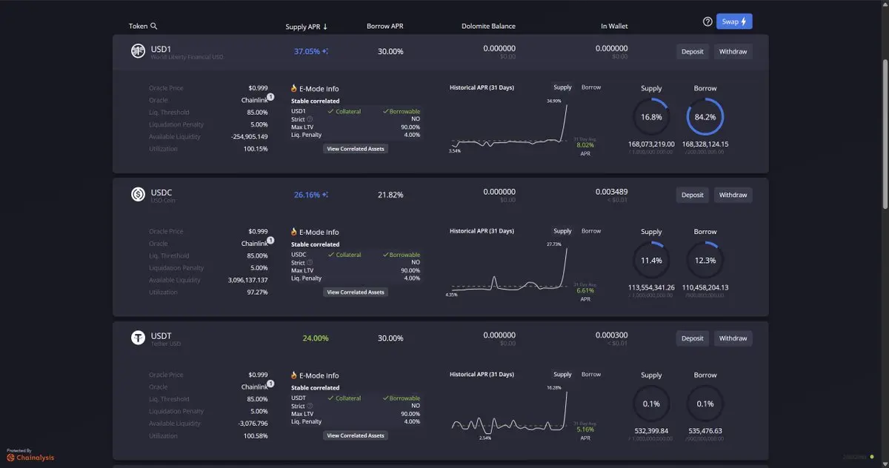Sort by Supply APR column arrow
The image size is (889, 468).
point(325,27)
